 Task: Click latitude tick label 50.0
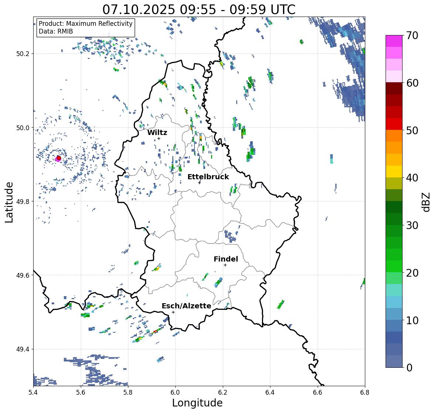click(x=23, y=128)
